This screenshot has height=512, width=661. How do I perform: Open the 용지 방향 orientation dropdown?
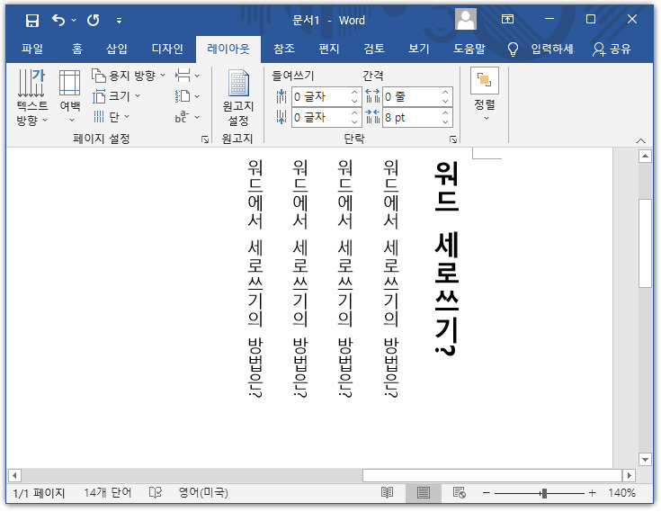pos(129,76)
